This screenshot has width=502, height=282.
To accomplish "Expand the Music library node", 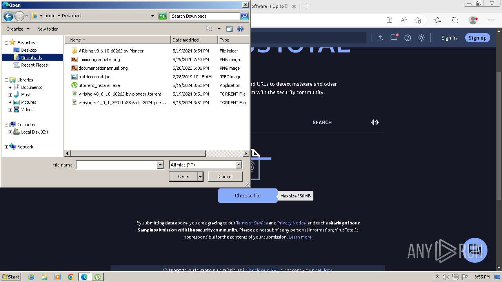I will (10, 95).
